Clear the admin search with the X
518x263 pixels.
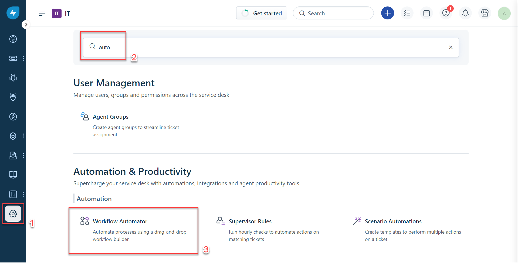451,47
